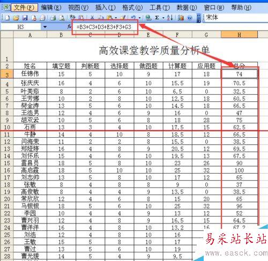Select column A header
The image size is (268, 261).
point(30,35)
